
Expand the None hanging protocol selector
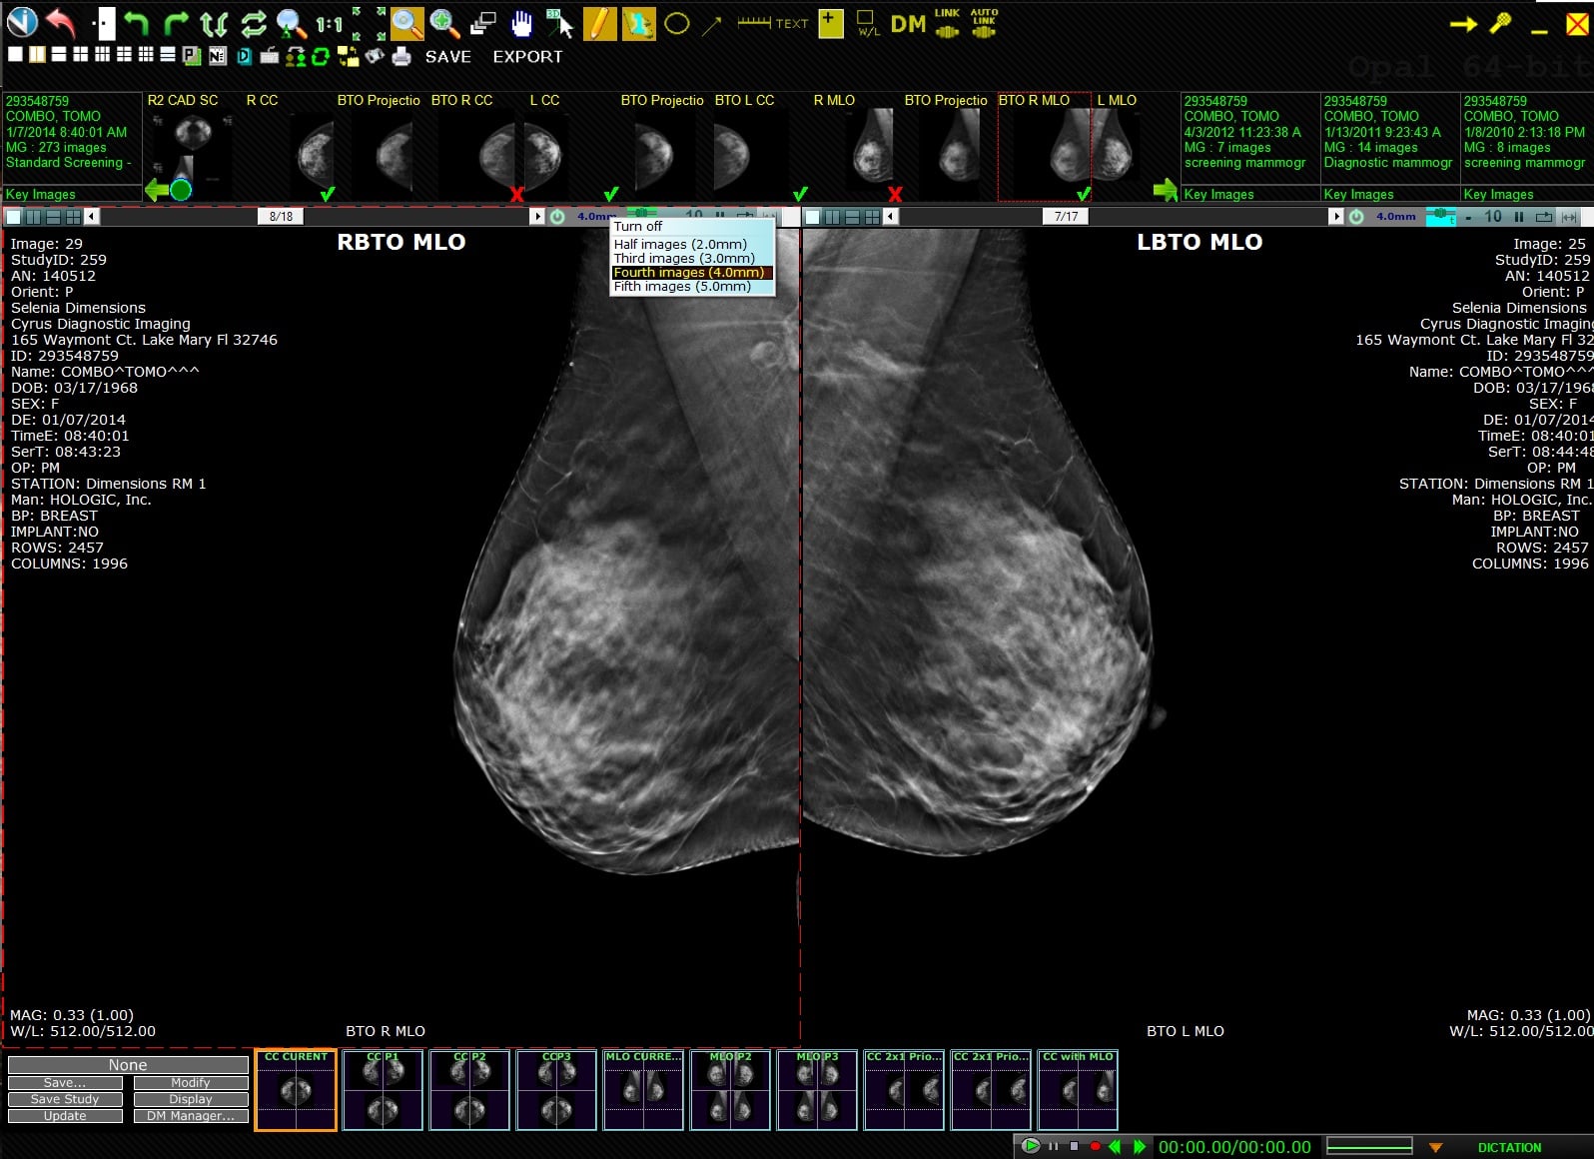point(128,1065)
